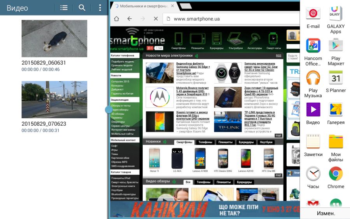The height and width of the screenshot is (219, 350).
Task: Open video thumbnail 20150829_060631
Action: (54, 39)
